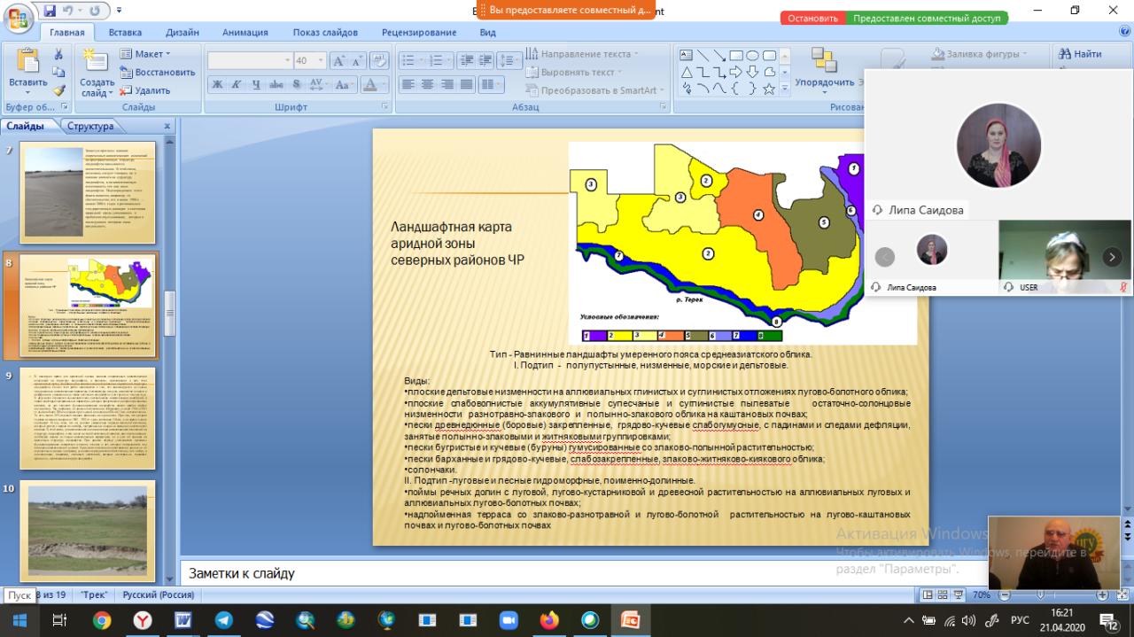
Task: Click the Copy icon in clipboard group
Action: [59, 72]
